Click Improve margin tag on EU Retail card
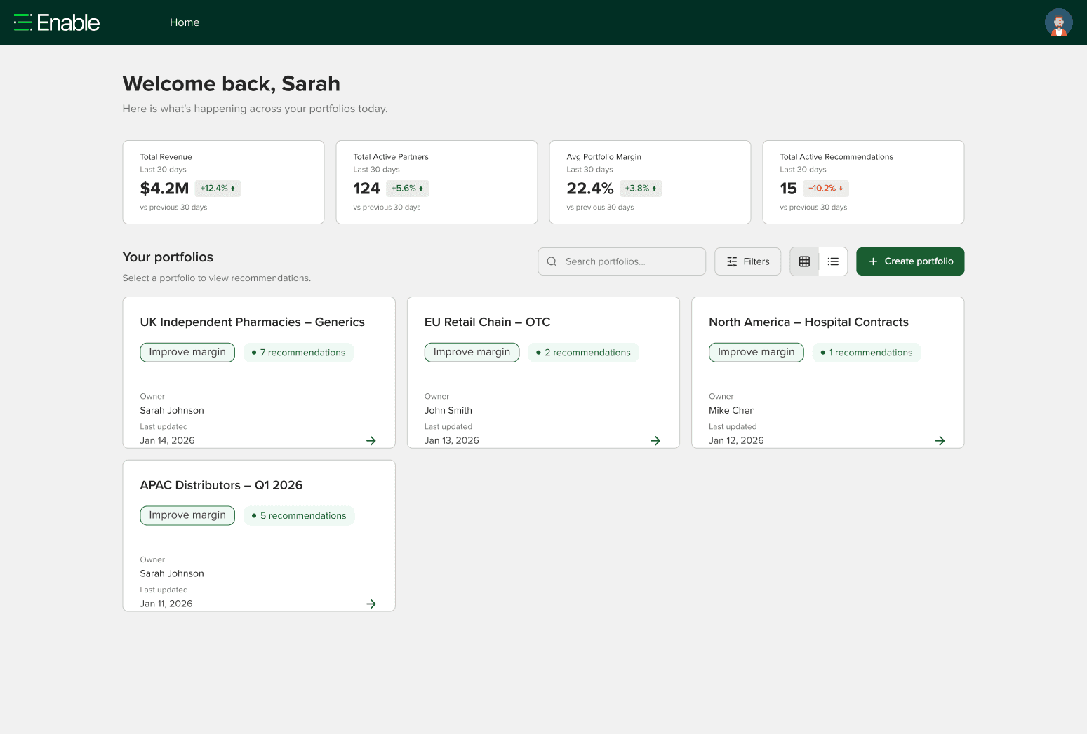The height and width of the screenshot is (734, 1087). [472, 352]
